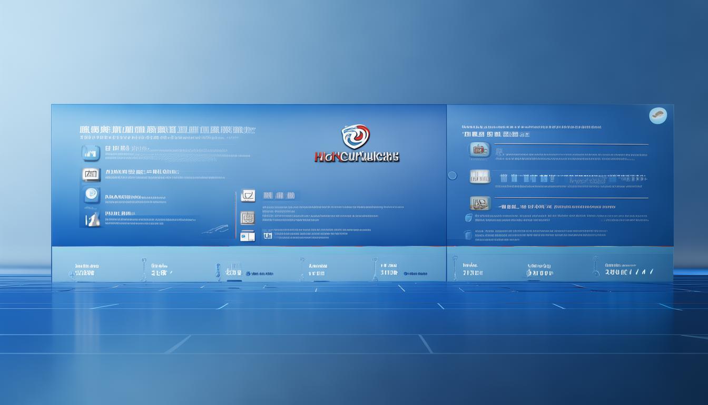Open the grid chip icon beside the red divider
The image size is (708, 405).
click(248, 217)
